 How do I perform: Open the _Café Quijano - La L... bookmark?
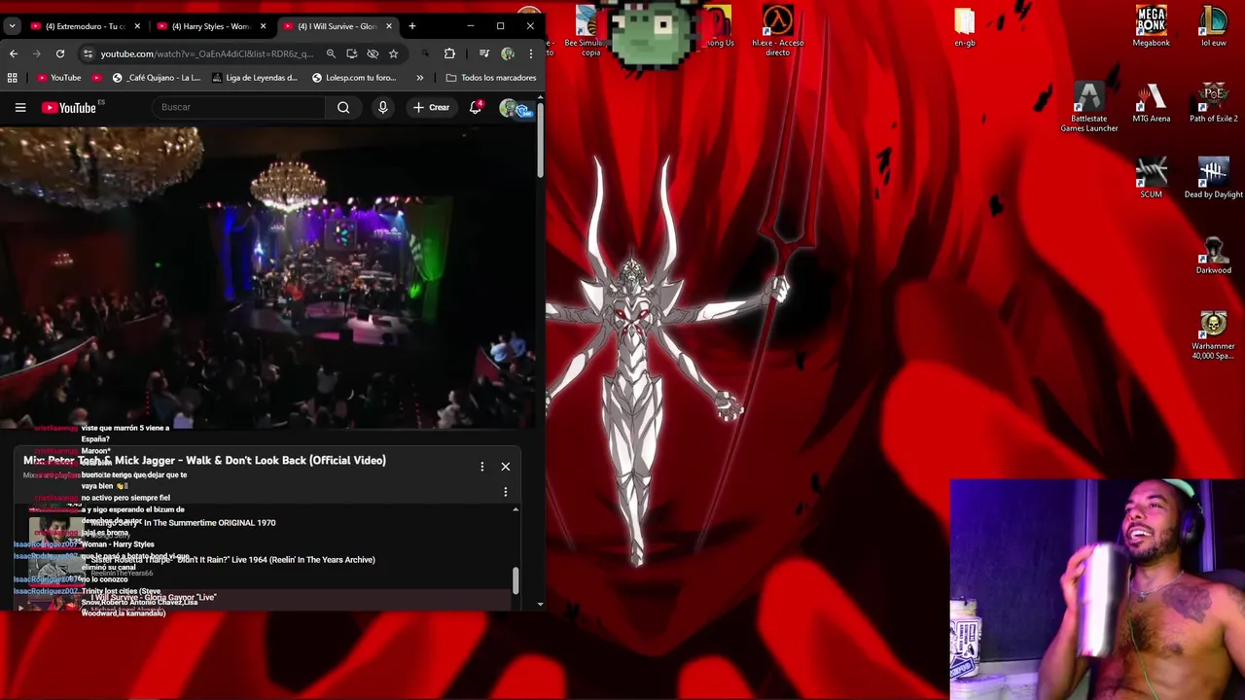click(157, 78)
